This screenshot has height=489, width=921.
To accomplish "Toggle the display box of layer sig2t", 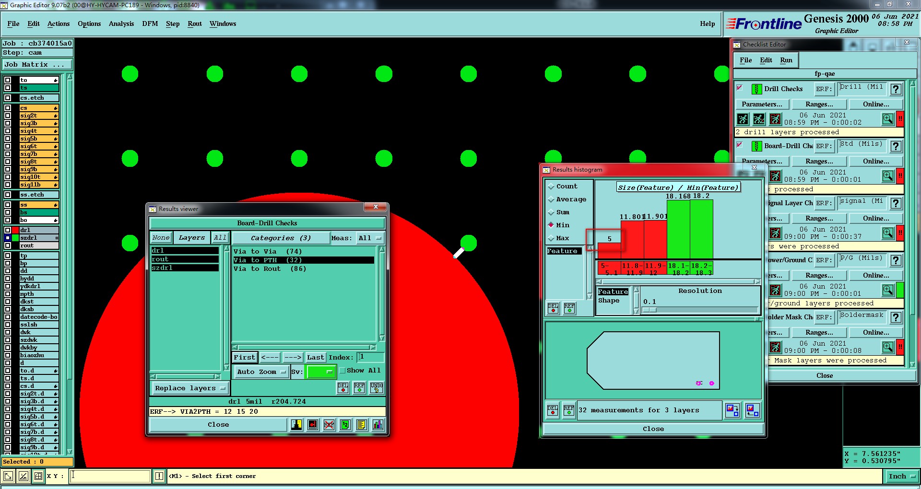I will [8, 116].
